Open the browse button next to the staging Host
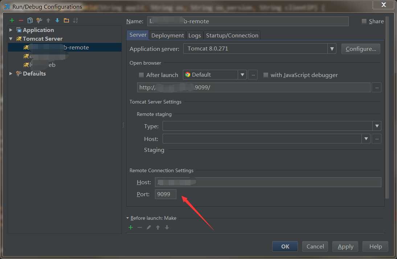 [376, 139]
